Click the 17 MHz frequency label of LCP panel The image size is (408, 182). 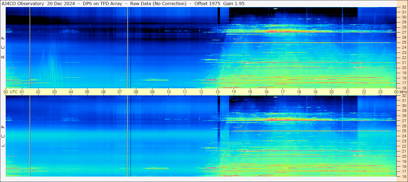click(x=404, y=171)
